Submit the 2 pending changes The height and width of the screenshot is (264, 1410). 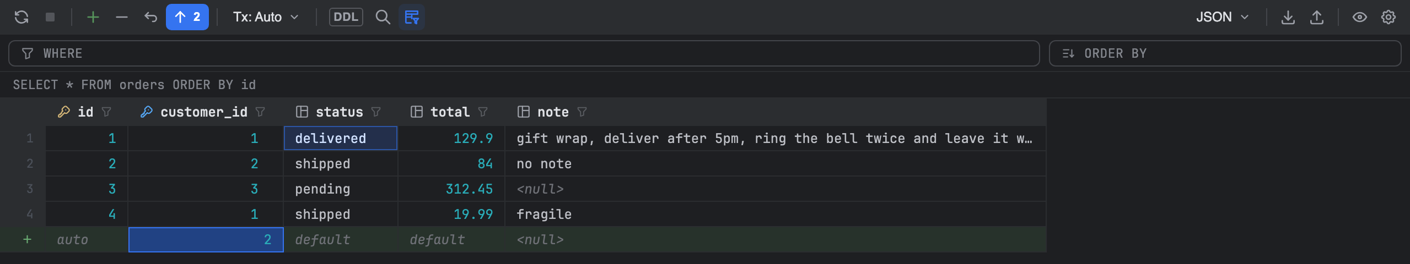[x=187, y=17]
